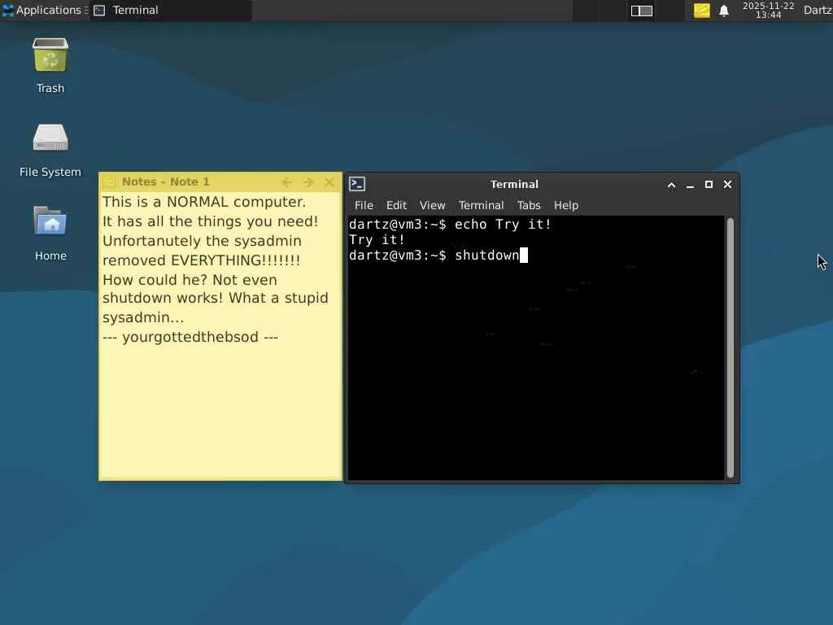Click the 'yourgottedthebsod' line in note

[x=190, y=337]
